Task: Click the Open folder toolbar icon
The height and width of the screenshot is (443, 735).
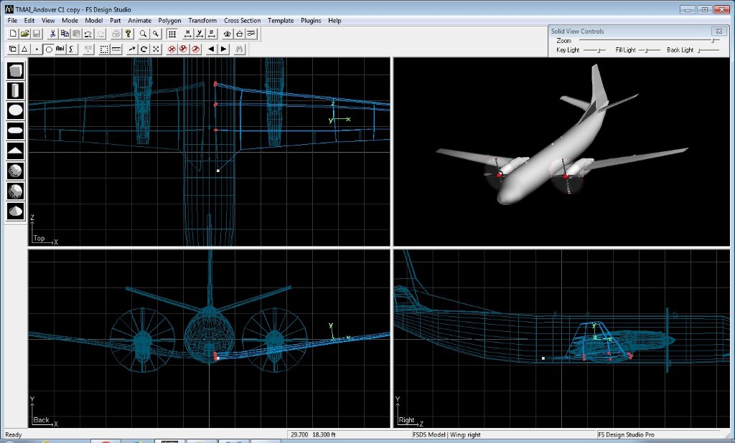Action: (x=24, y=34)
